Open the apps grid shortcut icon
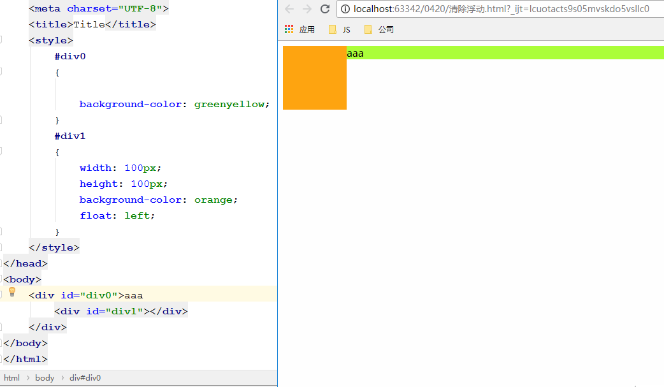Image resolution: width=664 pixels, height=387 pixels. click(x=289, y=29)
